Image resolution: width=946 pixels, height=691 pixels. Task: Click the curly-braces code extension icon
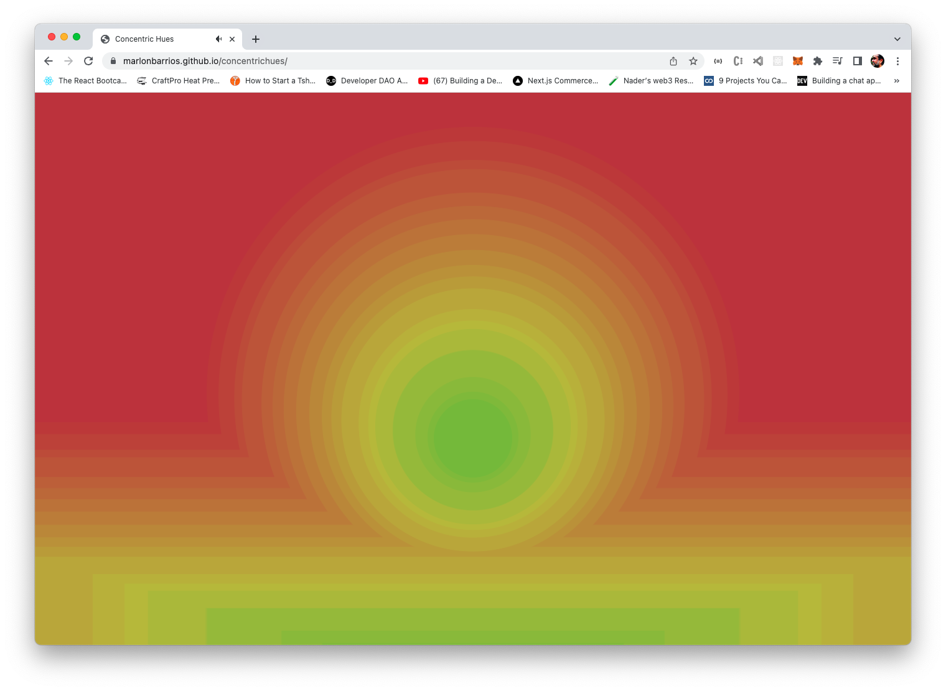[x=718, y=61]
